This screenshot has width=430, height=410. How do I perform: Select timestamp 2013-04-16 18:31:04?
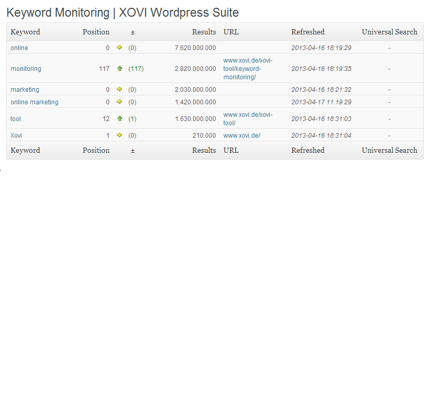click(x=321, y=136)
